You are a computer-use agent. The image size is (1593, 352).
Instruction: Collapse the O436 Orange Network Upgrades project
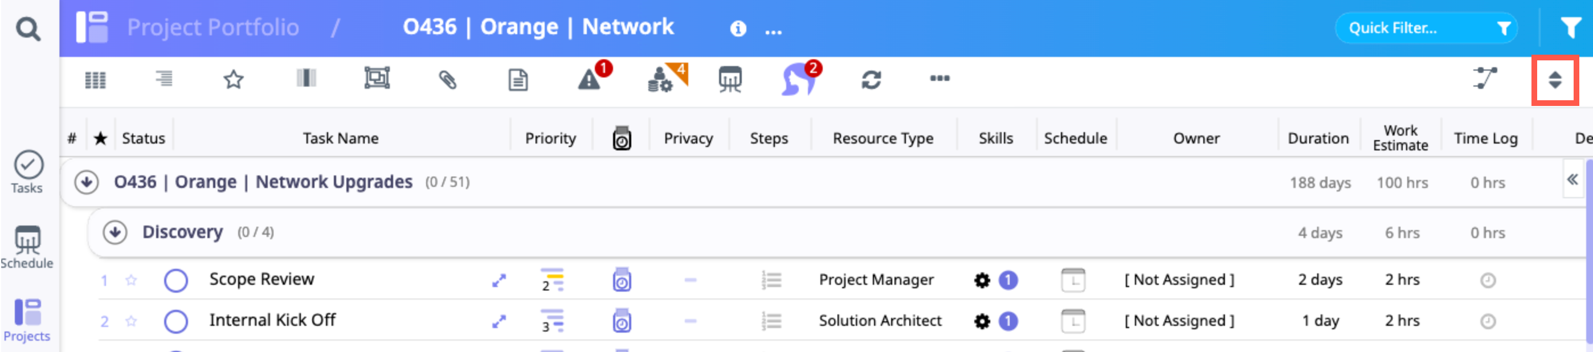(x=87, y=182)
